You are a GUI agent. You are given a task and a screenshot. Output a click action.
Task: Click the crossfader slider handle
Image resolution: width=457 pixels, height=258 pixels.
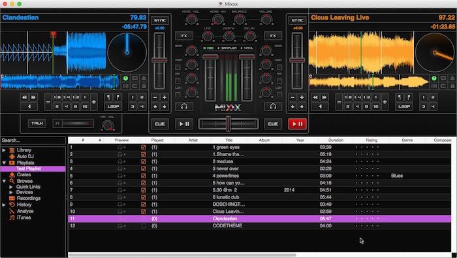tap(228, 124)
